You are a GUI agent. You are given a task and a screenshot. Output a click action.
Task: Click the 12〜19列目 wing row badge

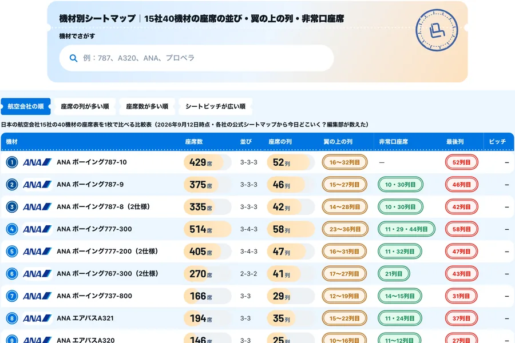coord(344,296)
